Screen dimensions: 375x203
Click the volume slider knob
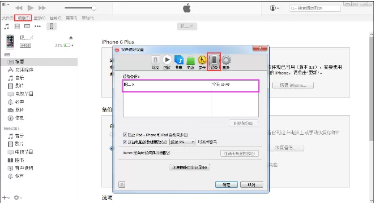[94, 8]
